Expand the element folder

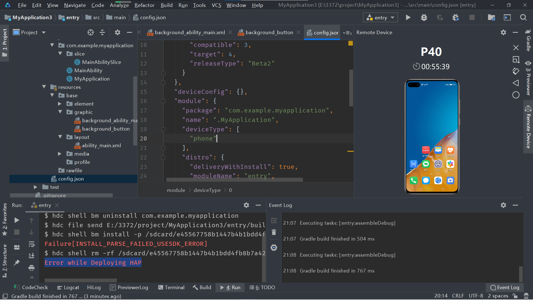tap(60, 104)
